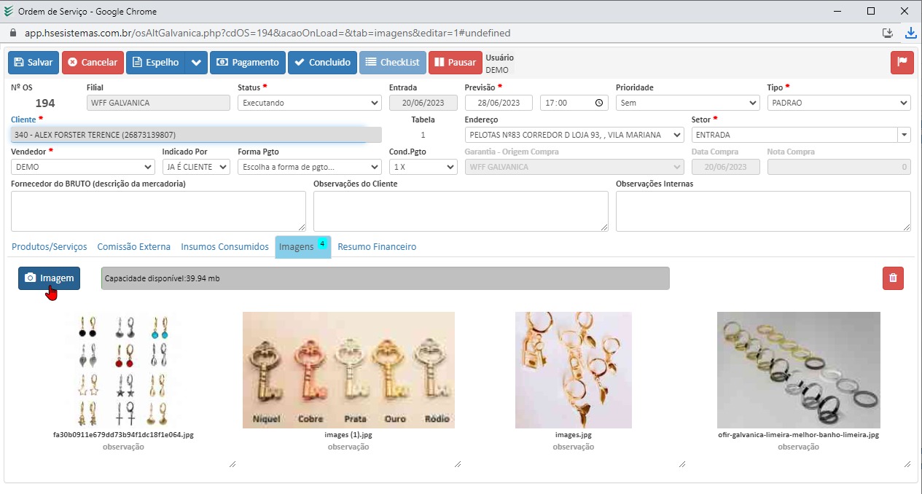Click the Chrome download icon
Image resolution: width=922 pixels, height=494 pixels.
pos(910,33)
